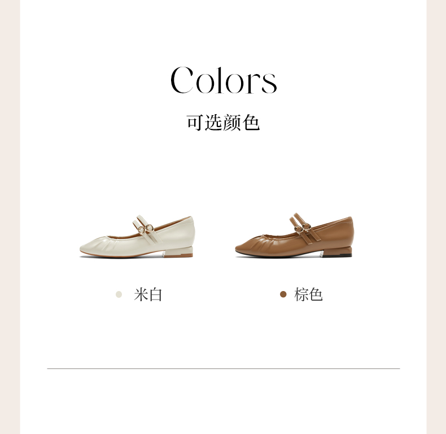This screenshot has width=446, height=434.
Task: Click the 米白 color label
Action: point(148,294)
